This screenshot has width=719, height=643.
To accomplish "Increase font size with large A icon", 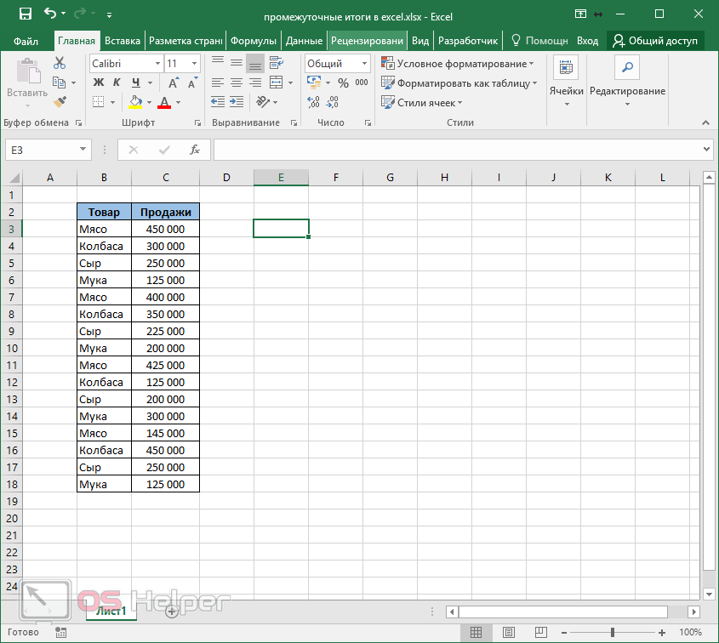I will click(x=173, y=83).
